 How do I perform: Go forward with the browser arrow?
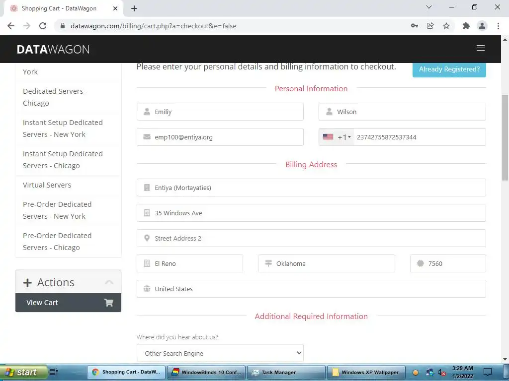[x=27, y=26]
